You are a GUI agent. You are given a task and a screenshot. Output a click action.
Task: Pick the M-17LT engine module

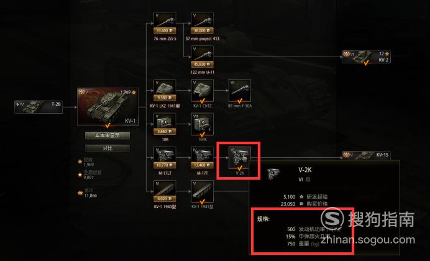165,158
